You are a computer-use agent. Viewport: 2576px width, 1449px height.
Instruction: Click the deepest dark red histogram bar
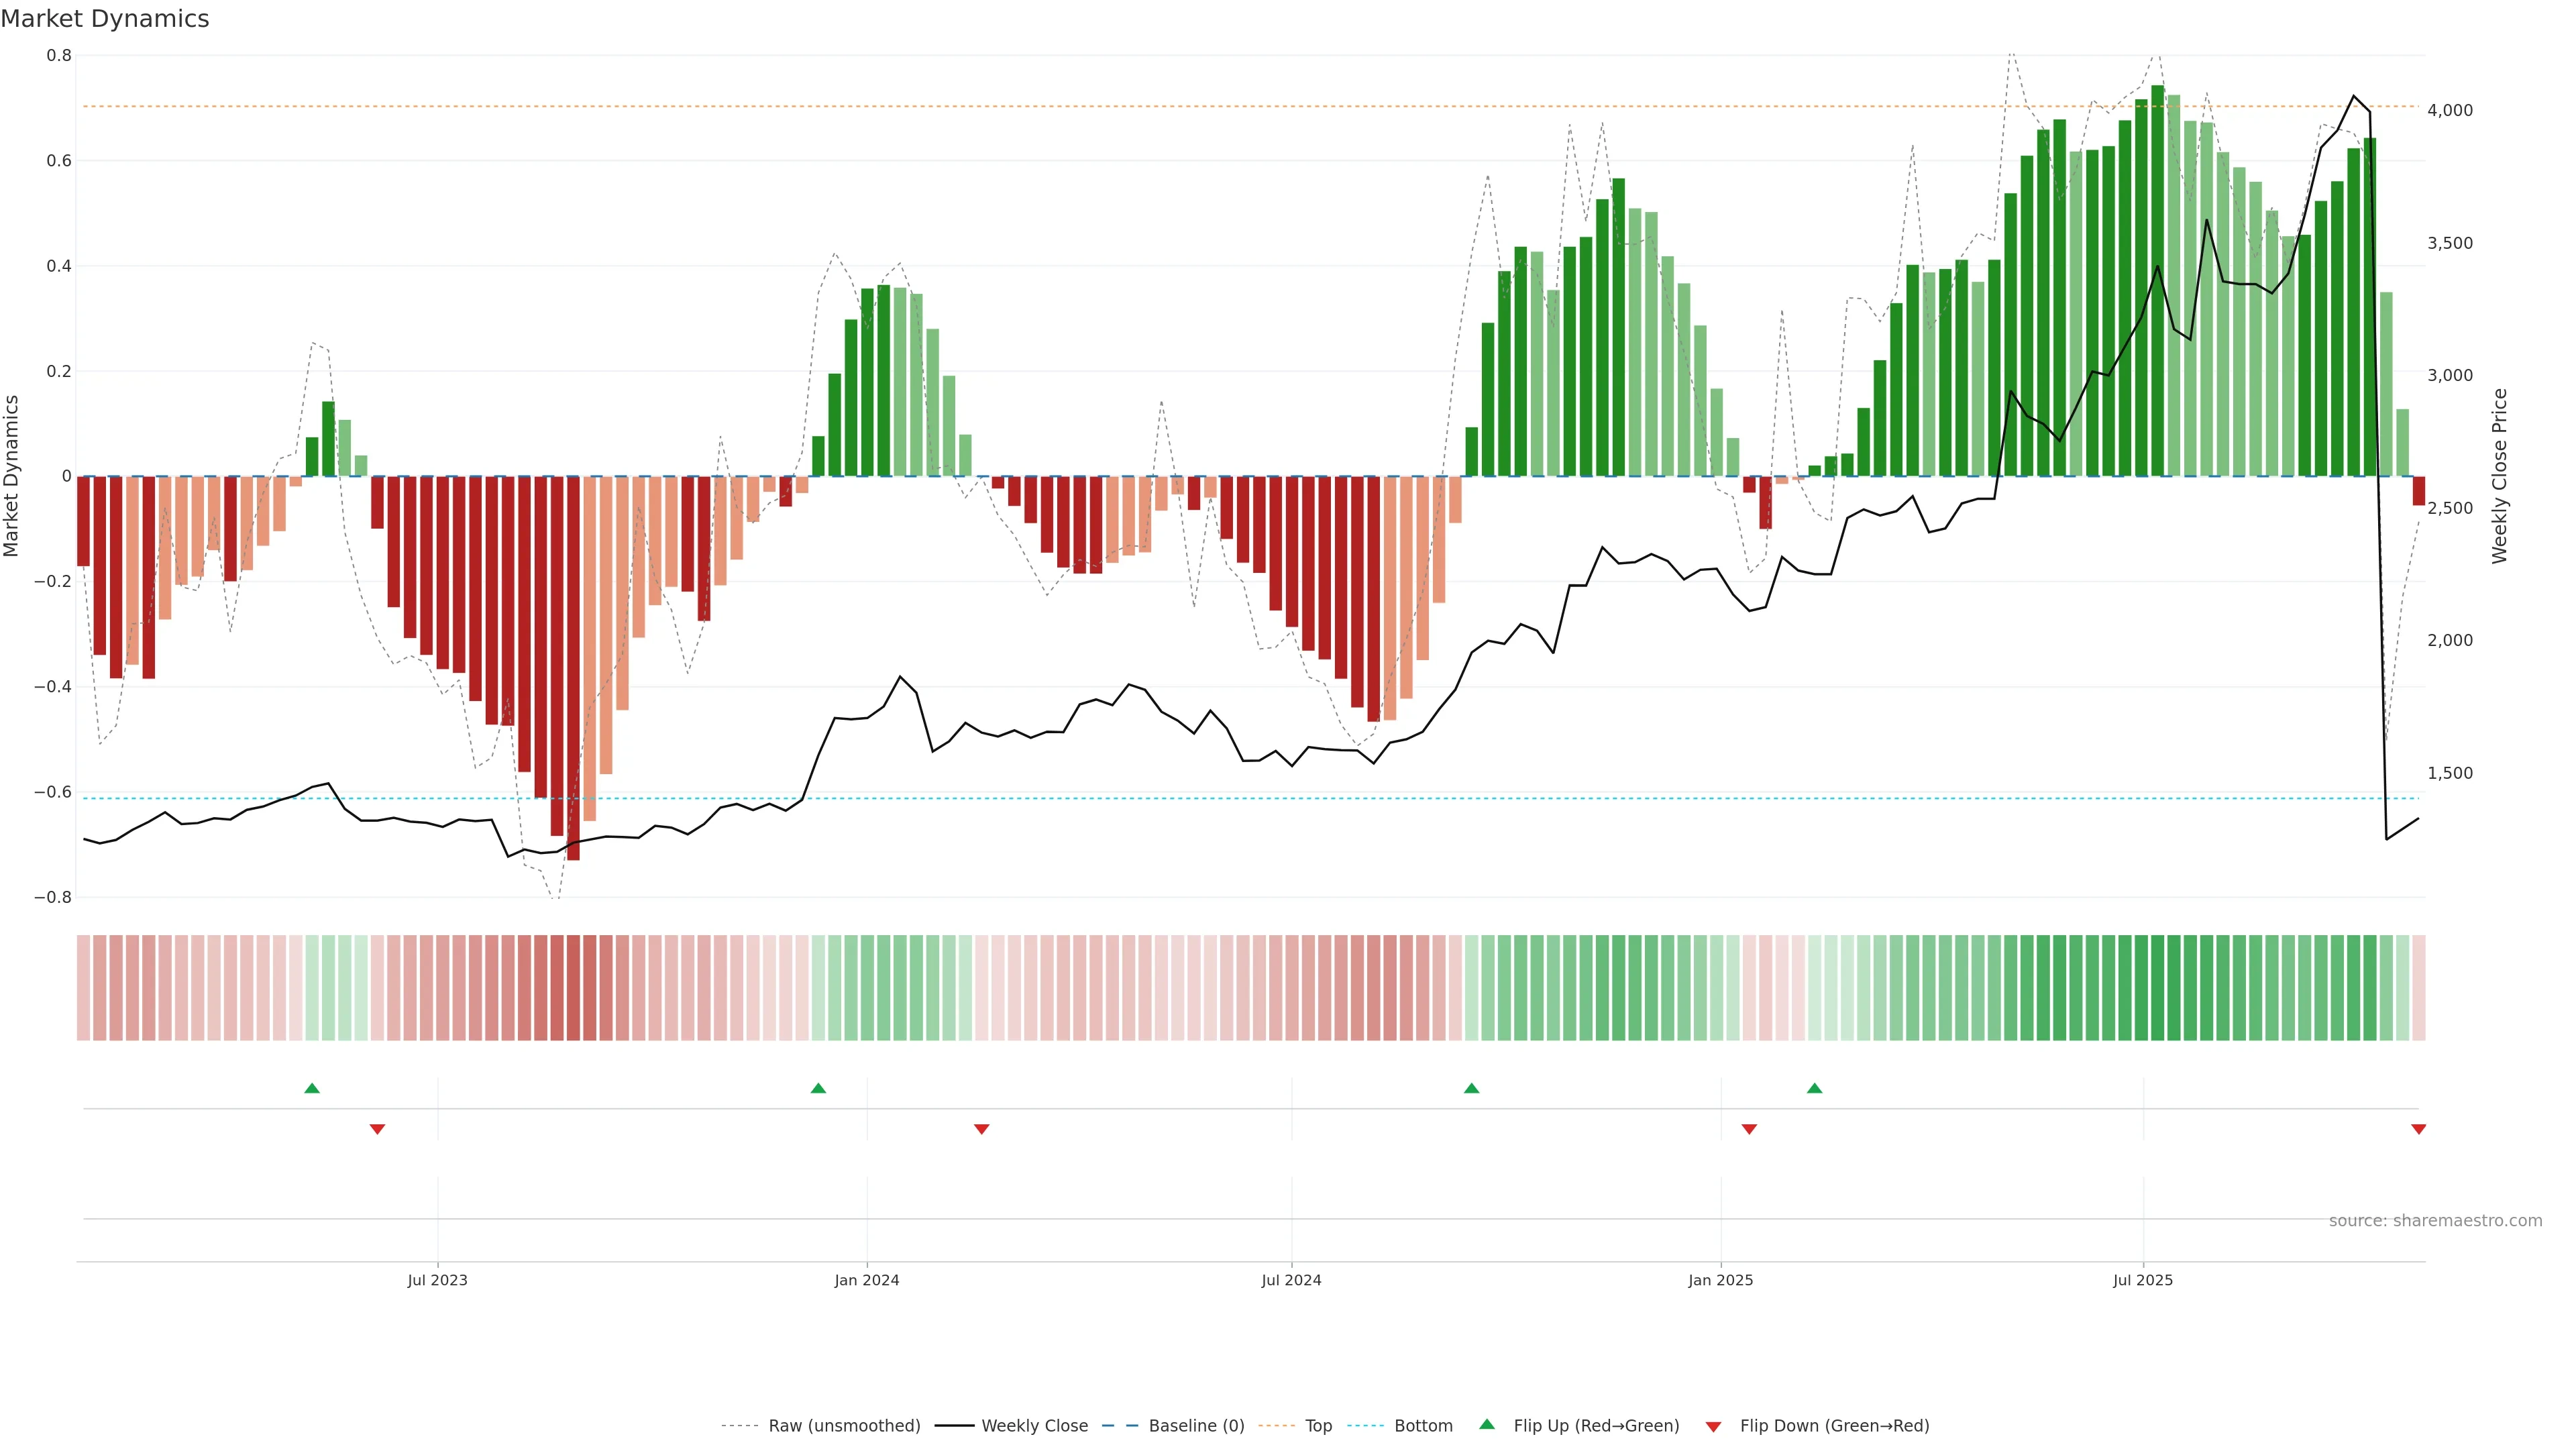pyautogui.click(x=573, y=700)
